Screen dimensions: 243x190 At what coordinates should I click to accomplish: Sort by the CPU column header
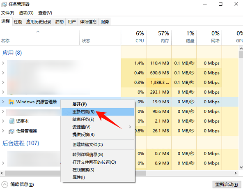(x=133, y=37)
